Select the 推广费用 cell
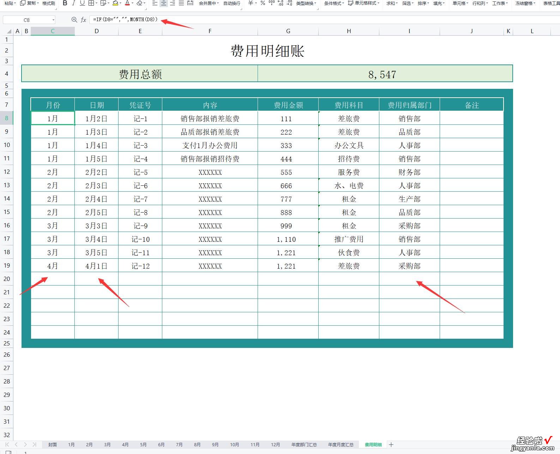 [x=349, y=239]
